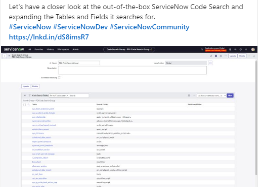Open list personalize gear icon
The image size is (262, 187).
(x=189, y=96)
